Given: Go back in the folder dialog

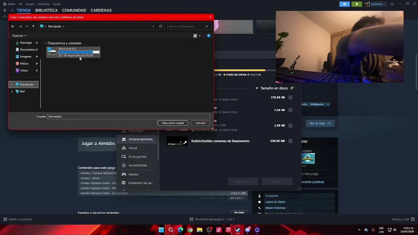Looking at the screenshot, I should coord(13,26).
